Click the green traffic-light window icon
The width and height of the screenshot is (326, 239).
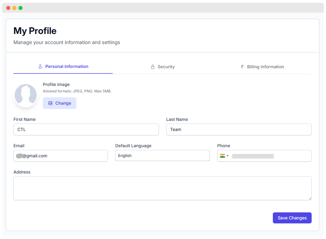[x=20, y=8]
